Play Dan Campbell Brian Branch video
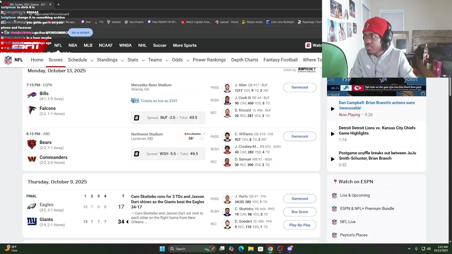452x254 pixels. [332, 109]
